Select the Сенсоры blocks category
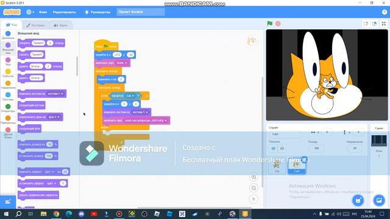Screen dimensions: 390x219 [8, 96]
